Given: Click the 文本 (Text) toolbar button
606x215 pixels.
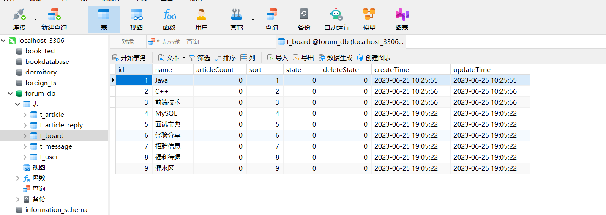Looking at the screenshot, I should [x=169, y=58].
